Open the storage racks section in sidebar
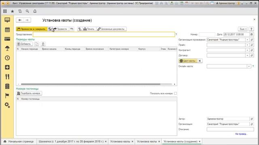Image resolution: width=259 pixels, height=145 pixels. pyautogui.click(x=7, y=86)
